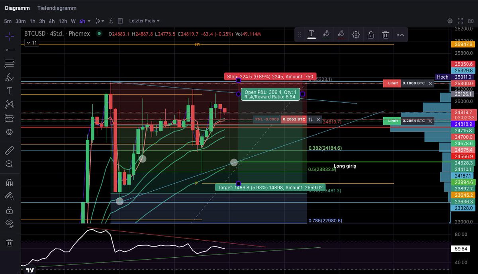Open the emoji icons tool
Screen dimensions: 478x274
[x=10, y=132]
